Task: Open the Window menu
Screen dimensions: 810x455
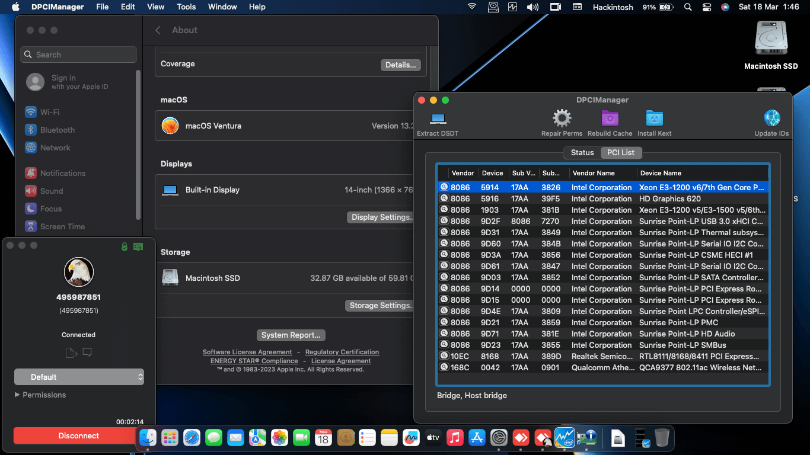Action: tap(222, 7)
